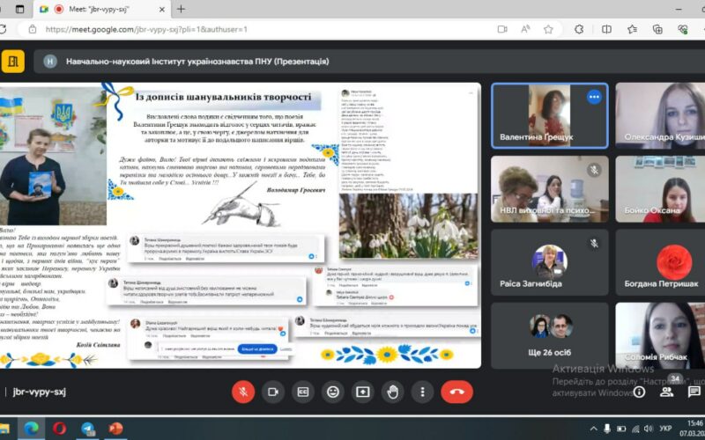The height and width of the screenshot is (440, 705).
Task: Open a new browser tab
Action: click(181, 9)
